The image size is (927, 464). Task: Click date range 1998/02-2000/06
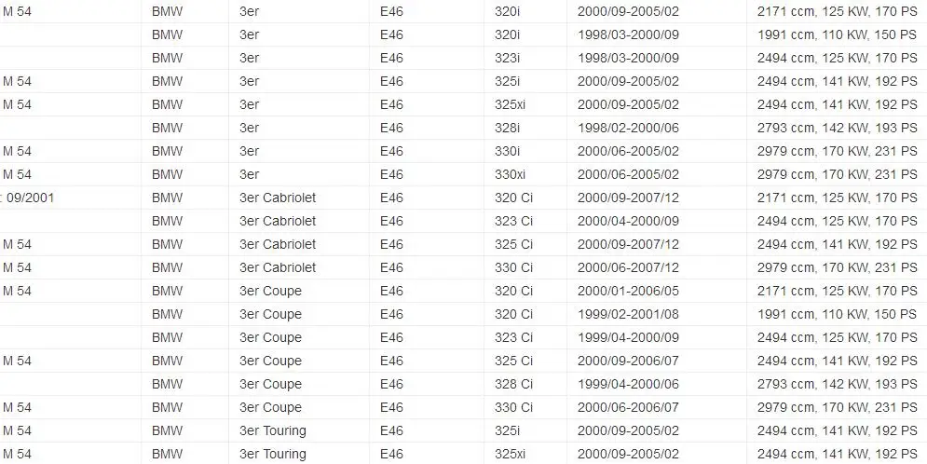[x=628, y=128]
